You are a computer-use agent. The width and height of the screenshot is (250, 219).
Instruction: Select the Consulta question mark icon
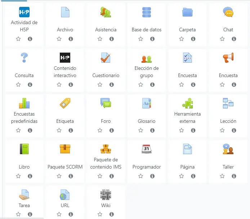click(24, 58)
